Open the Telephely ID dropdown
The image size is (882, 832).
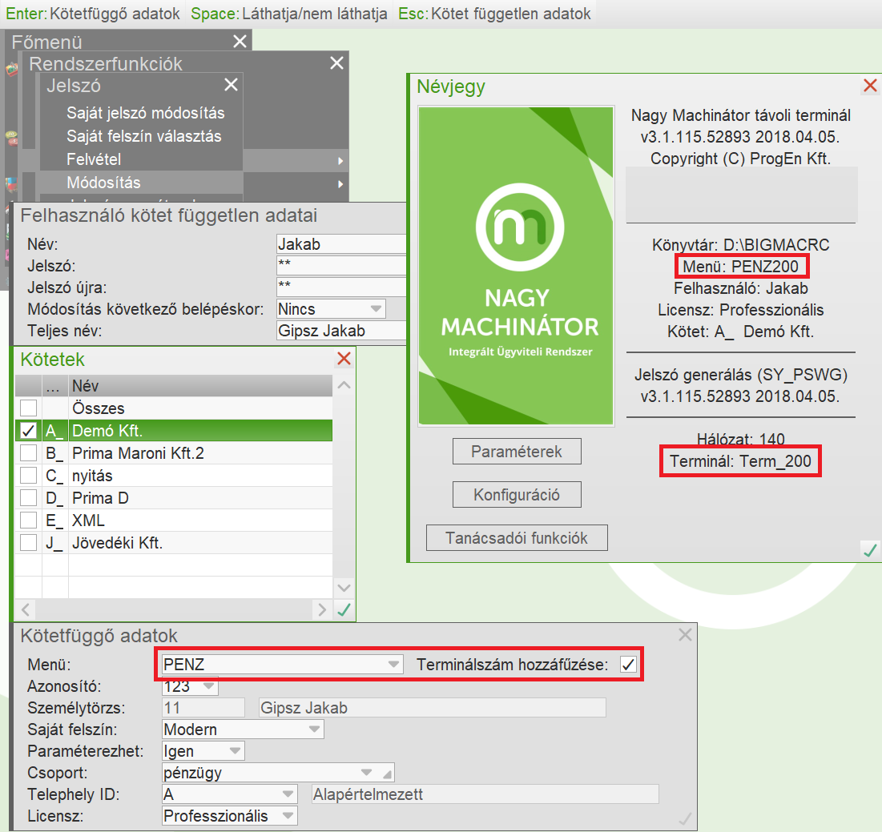pyautogui.click(x=288, y=794)
